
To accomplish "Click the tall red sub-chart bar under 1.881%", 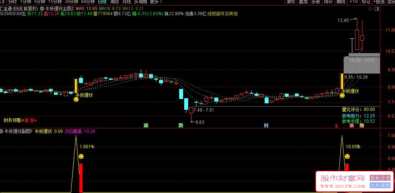I will [81, 178].
